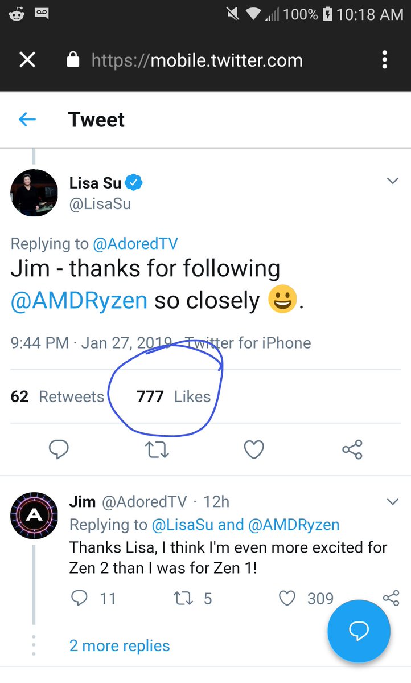This screenshot has height=683, width=411.
Task: Tap the mobile.twitter.com address bar
Action: [196, 60]
